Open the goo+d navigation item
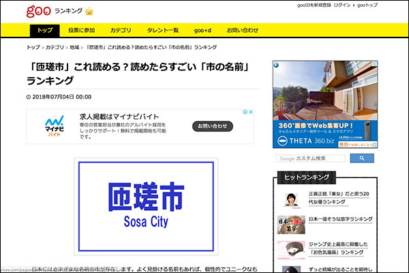Viewport: 409px width, 273px height. coord(204,31)
